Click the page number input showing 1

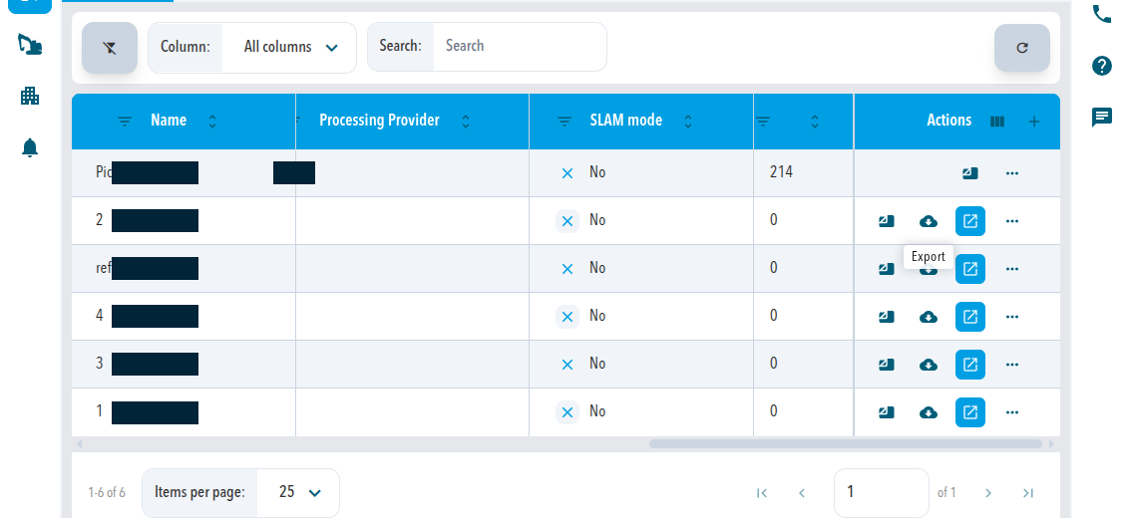[x=882, y=493]
